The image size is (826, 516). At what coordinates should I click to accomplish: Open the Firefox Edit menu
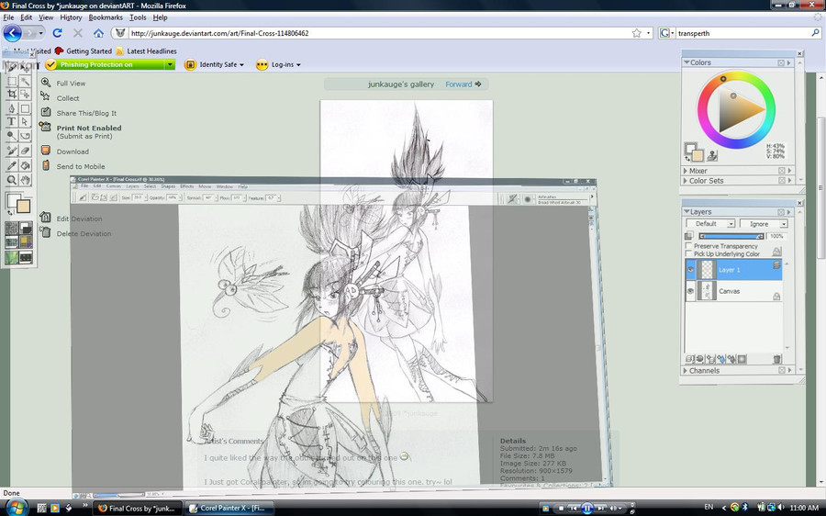coord(27,17)
